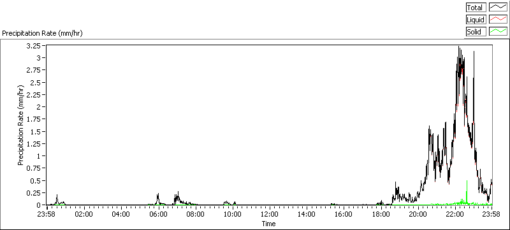Click the ending 23:58 time label at right
The image size is (510, 230).
(x=491, y=214)
